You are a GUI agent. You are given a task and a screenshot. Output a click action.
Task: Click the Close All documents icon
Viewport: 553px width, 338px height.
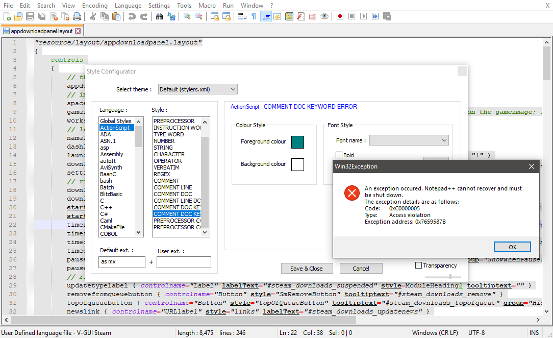65,16
